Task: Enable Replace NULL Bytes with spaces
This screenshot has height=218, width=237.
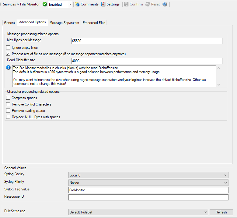Action: [8, 117]
